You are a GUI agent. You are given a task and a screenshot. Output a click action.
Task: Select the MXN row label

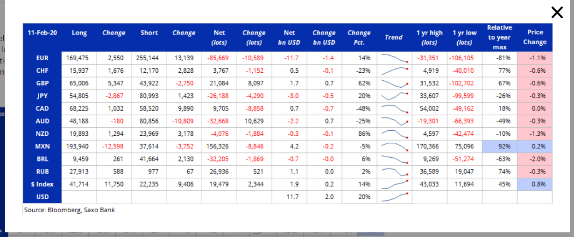[43, 146]
